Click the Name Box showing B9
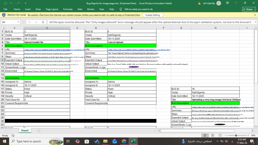 tap(9, 22)
